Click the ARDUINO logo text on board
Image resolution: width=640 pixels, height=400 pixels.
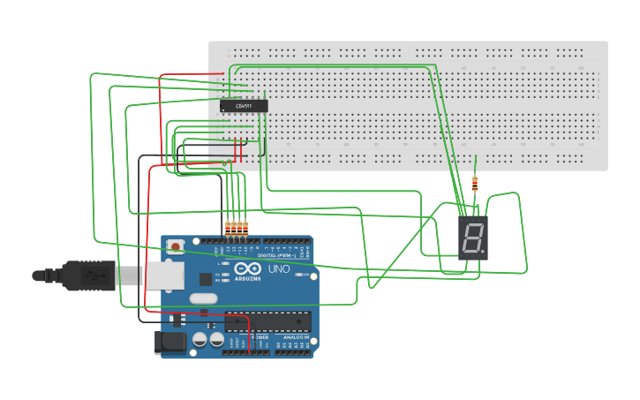(x=248, y=279)
